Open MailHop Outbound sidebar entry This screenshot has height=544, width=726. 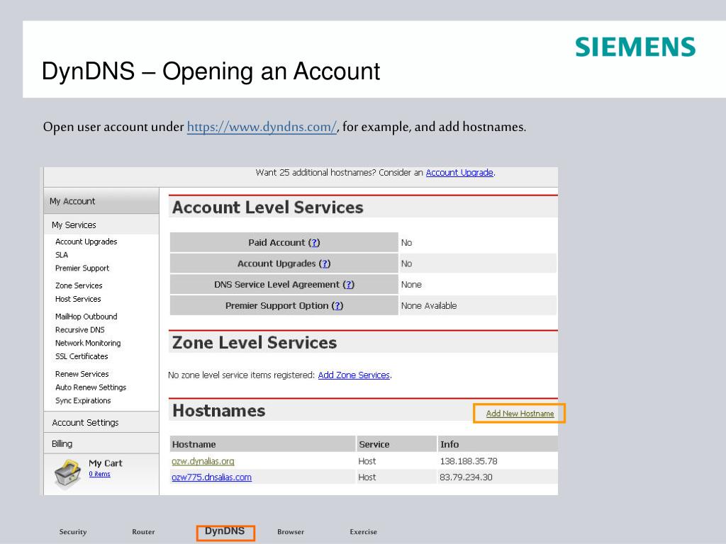pyautogui.click(x=86, y=317)
